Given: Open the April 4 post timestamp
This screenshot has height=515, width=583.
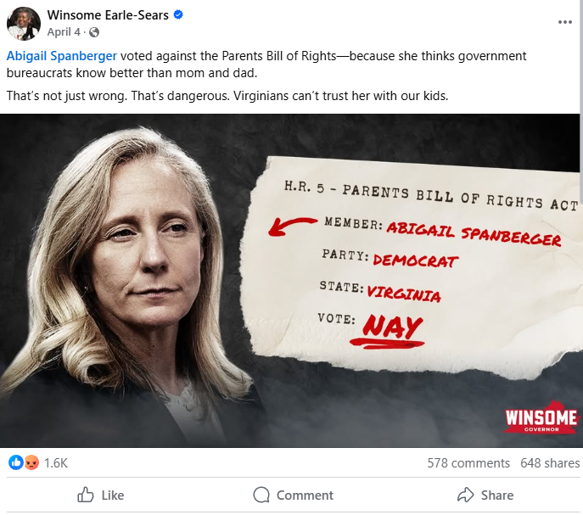Looking at the screenshot, I should click(64, 32).
